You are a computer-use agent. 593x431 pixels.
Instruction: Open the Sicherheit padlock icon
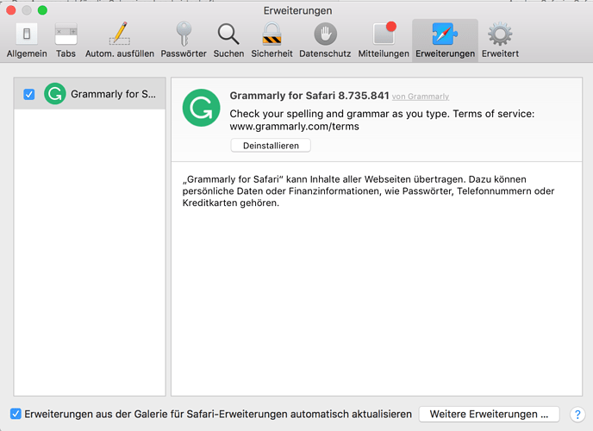(x=272, y=34)
